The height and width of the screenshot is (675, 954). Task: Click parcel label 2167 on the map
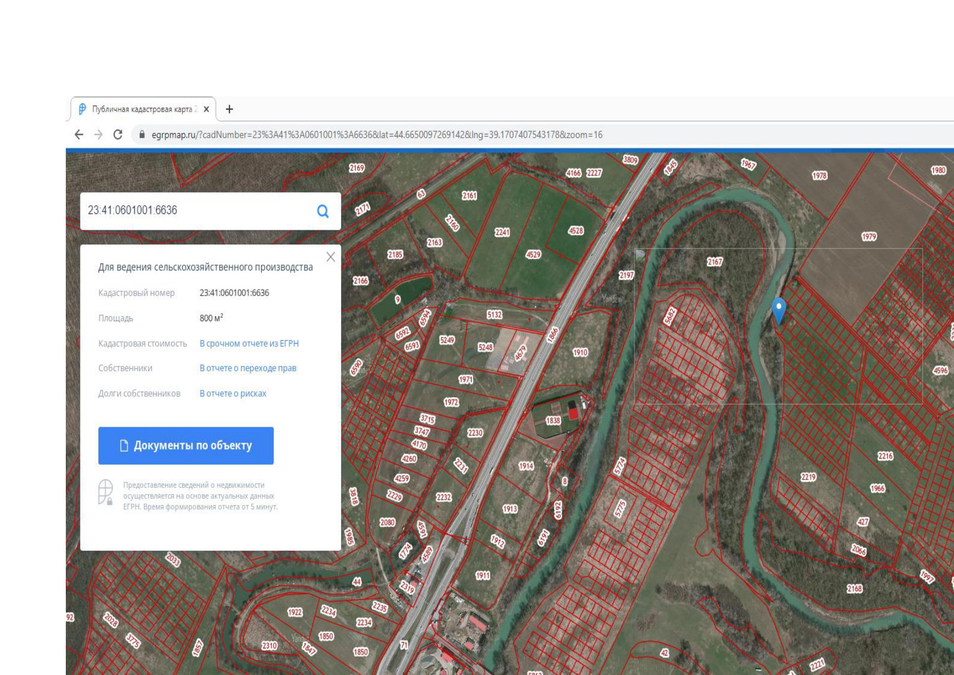coord(715,262)
